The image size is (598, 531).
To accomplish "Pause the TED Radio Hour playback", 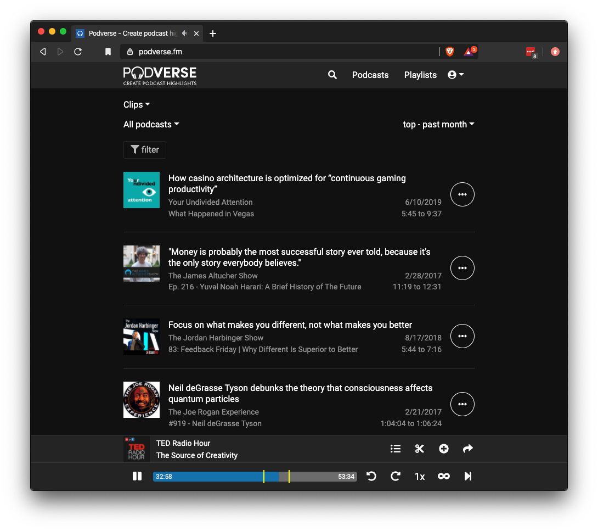I will 137,476.
